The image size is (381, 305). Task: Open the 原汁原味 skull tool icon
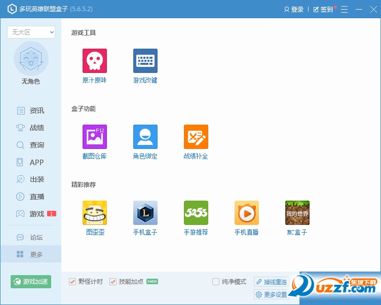click(x=95, y=61)
